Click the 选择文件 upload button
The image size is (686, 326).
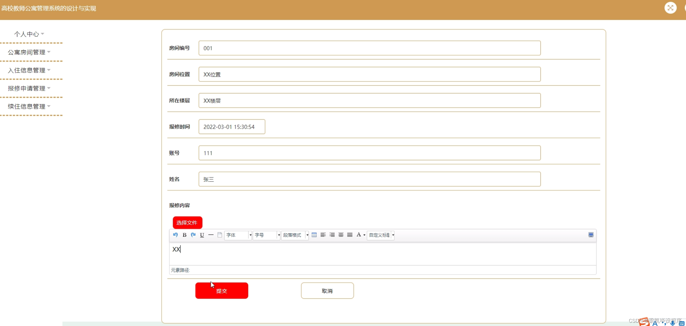(x=187, y=223)
